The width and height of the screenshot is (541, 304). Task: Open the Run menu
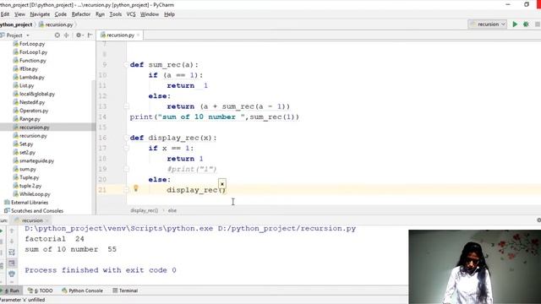100,14
